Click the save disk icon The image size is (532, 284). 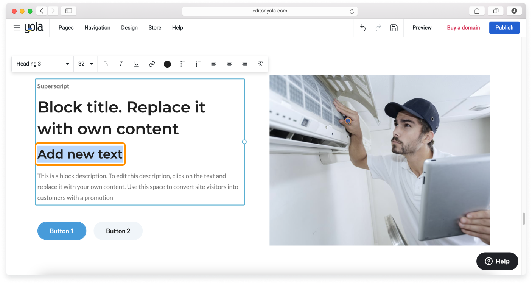(394, 28)
